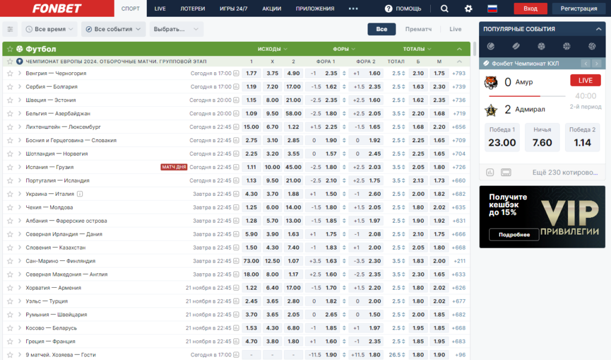Open the Приложения menu item
Screen dimensions: 611x360
point(315,8)
